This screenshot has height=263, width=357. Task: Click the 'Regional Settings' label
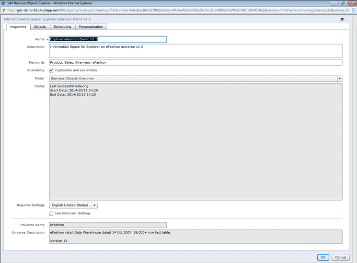click(x=31, y=205)
